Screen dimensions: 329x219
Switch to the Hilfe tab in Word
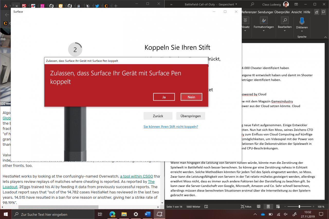click(307, 12)
